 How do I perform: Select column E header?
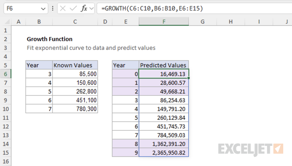(126, 22)
